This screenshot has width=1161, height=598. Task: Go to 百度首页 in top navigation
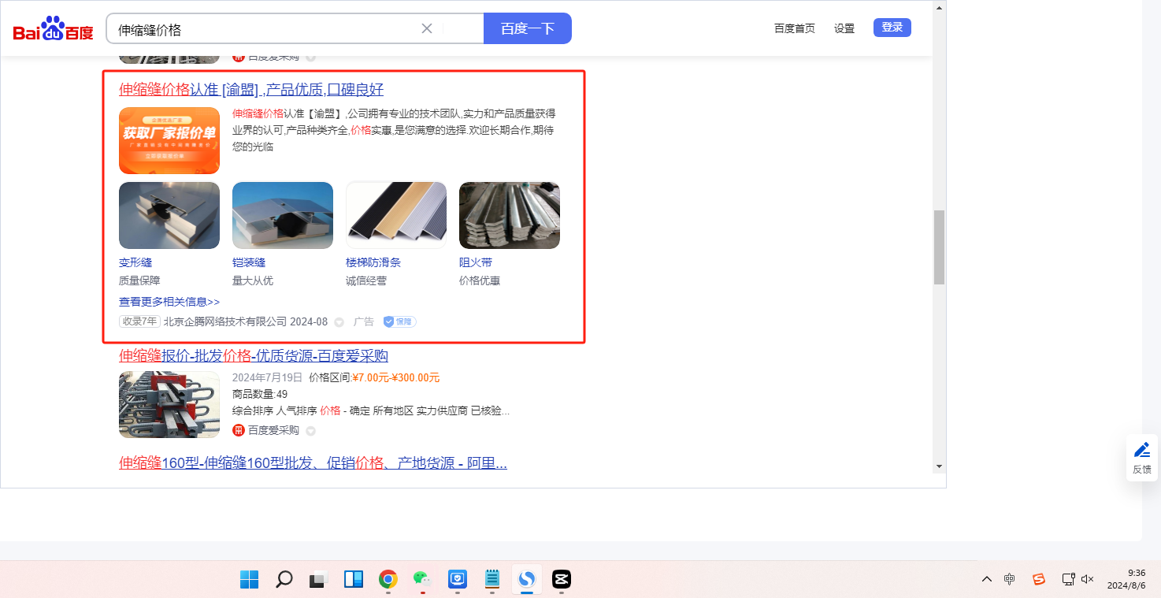click(x=794, y=28)
